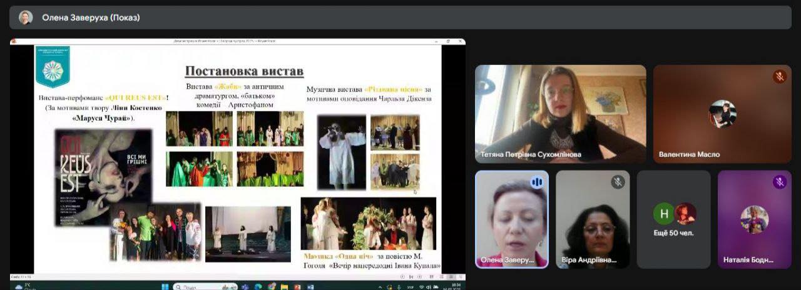Click muted microphone icon on Наталія Бодн's tile
The image size is (801, 290).
tap(779, 182)
